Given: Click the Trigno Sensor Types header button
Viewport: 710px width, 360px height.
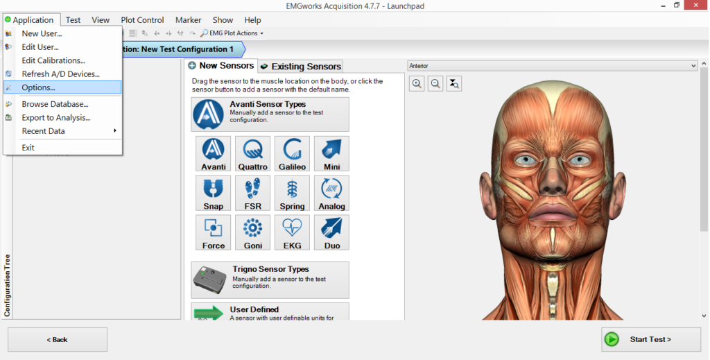Looking at the screenshot, I should pos(270,280).
